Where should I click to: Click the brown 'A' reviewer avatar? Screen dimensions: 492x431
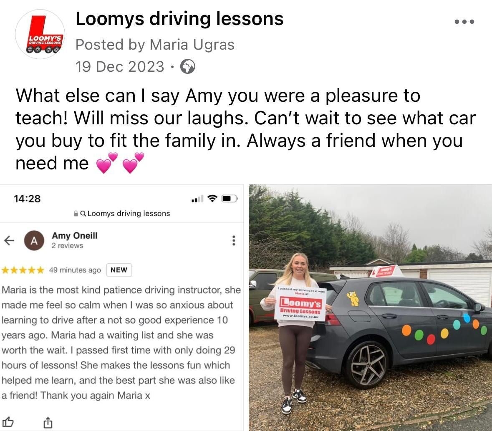tap(34, 241)
